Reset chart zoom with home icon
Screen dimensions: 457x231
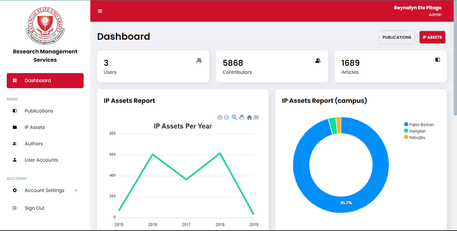click(249, 117)
